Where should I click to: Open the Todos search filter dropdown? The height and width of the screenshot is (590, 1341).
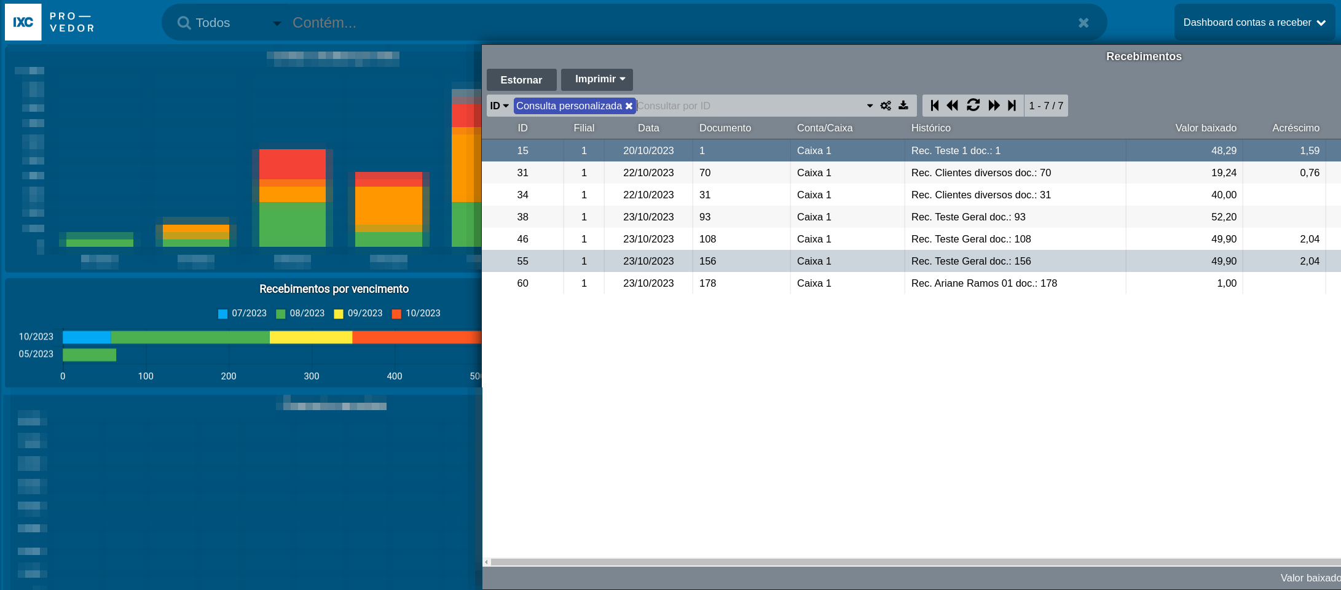(x=237, y=23)
